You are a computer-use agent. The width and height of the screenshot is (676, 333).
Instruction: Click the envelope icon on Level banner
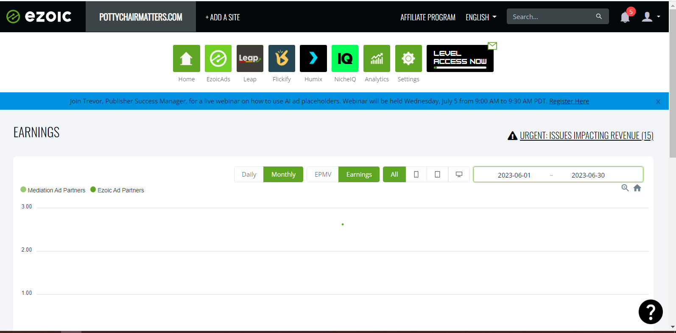pyautogui.click(x=492, y=46)
